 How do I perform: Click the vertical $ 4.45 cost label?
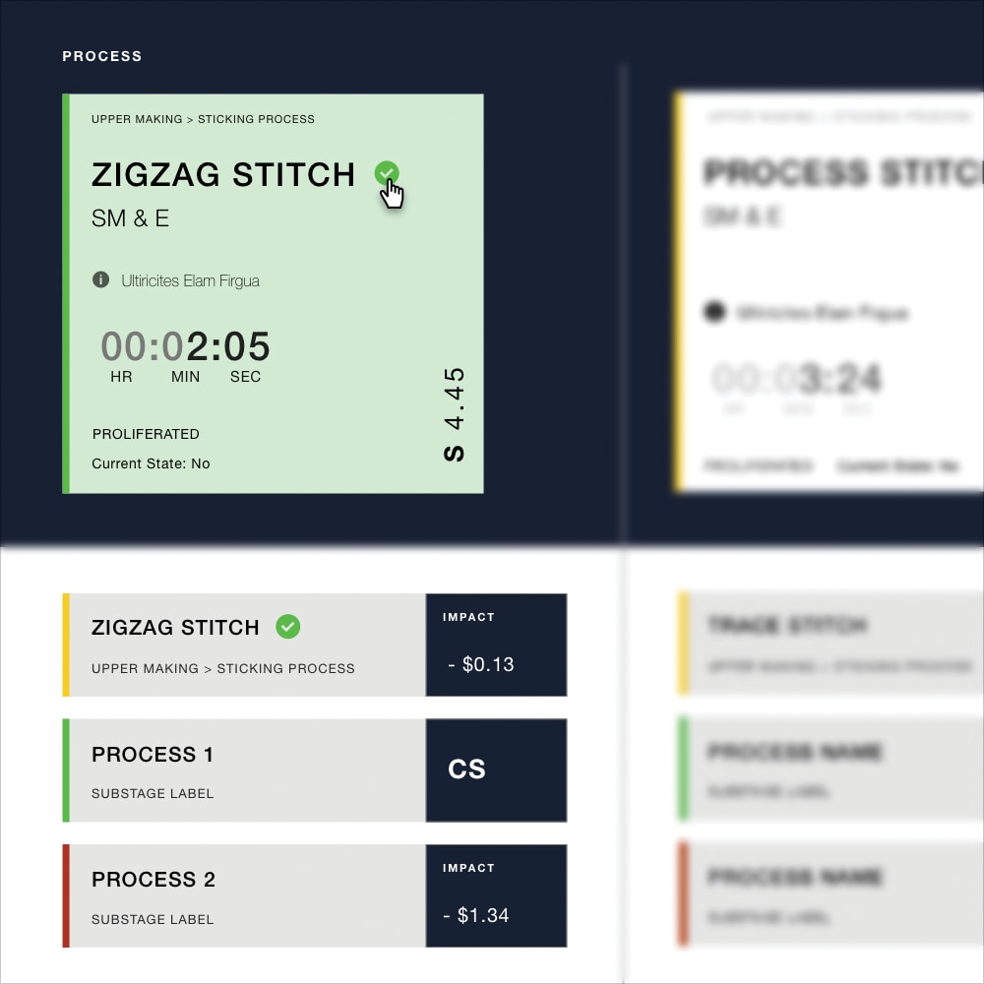453,413
